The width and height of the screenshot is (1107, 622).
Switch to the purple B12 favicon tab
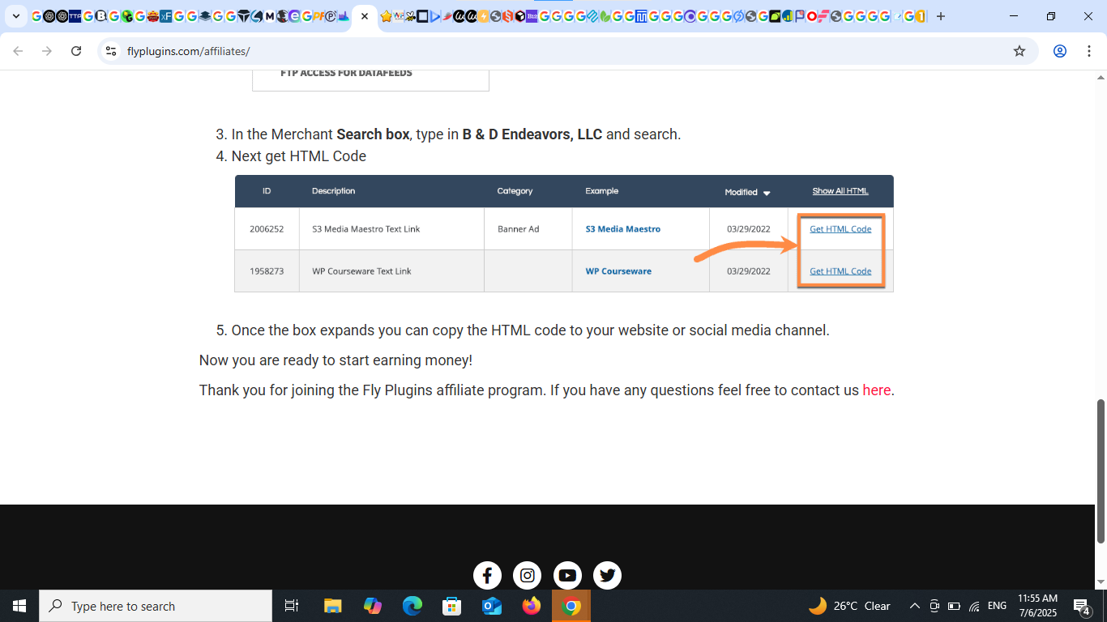coord(531,16)
